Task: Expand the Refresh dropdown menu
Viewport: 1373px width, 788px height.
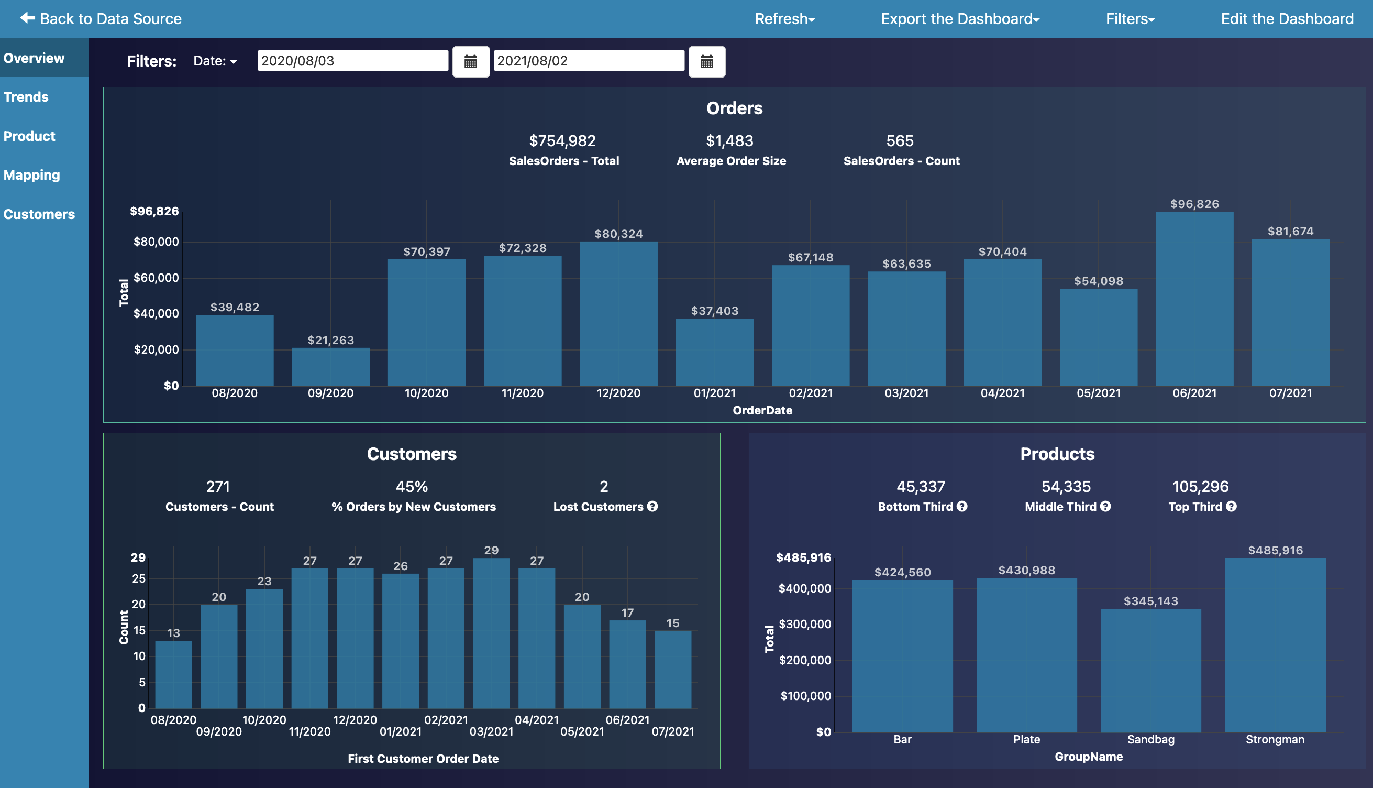Action: pos(784,19)
